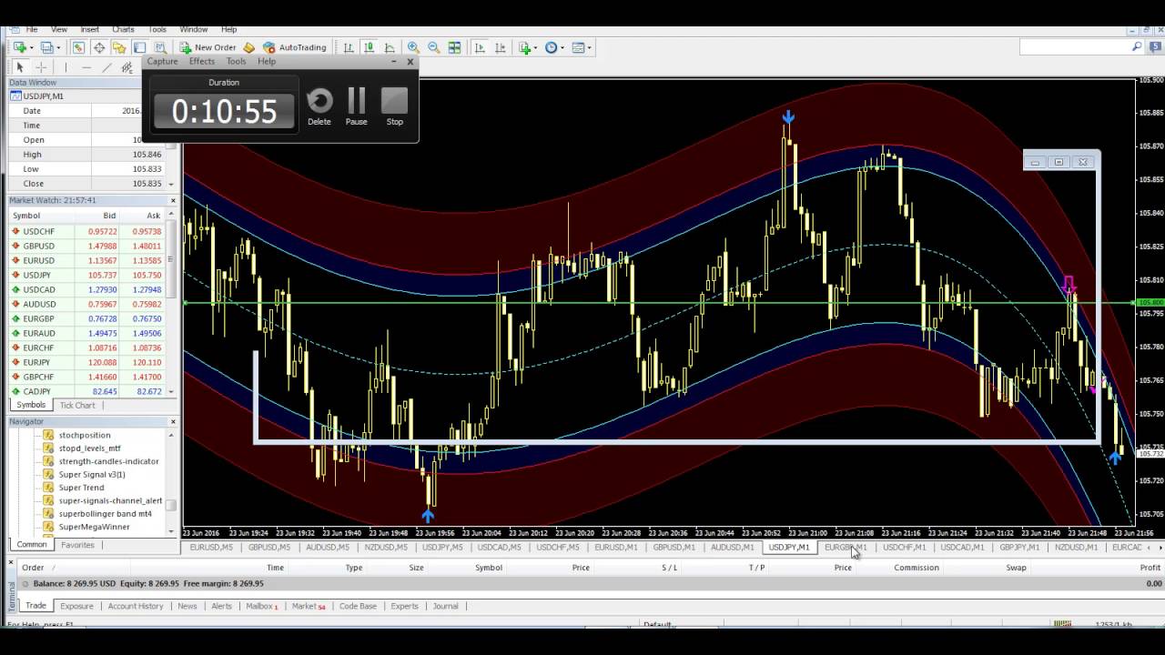Enable chart shift icon
This screenshot has height=655, width=1165.
[x=500, y=47]
